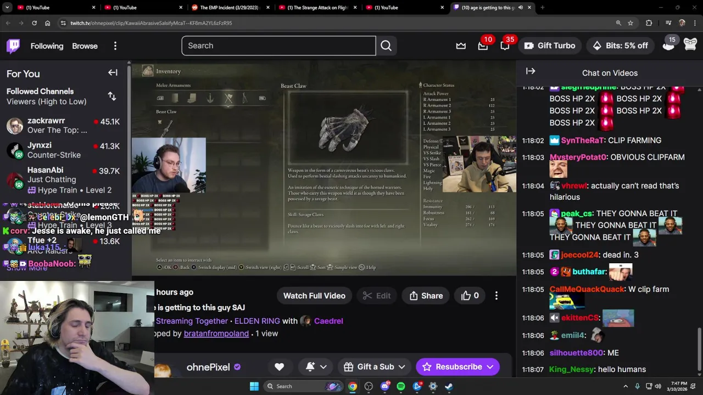Click Watch Full Video button

[314, 296]
